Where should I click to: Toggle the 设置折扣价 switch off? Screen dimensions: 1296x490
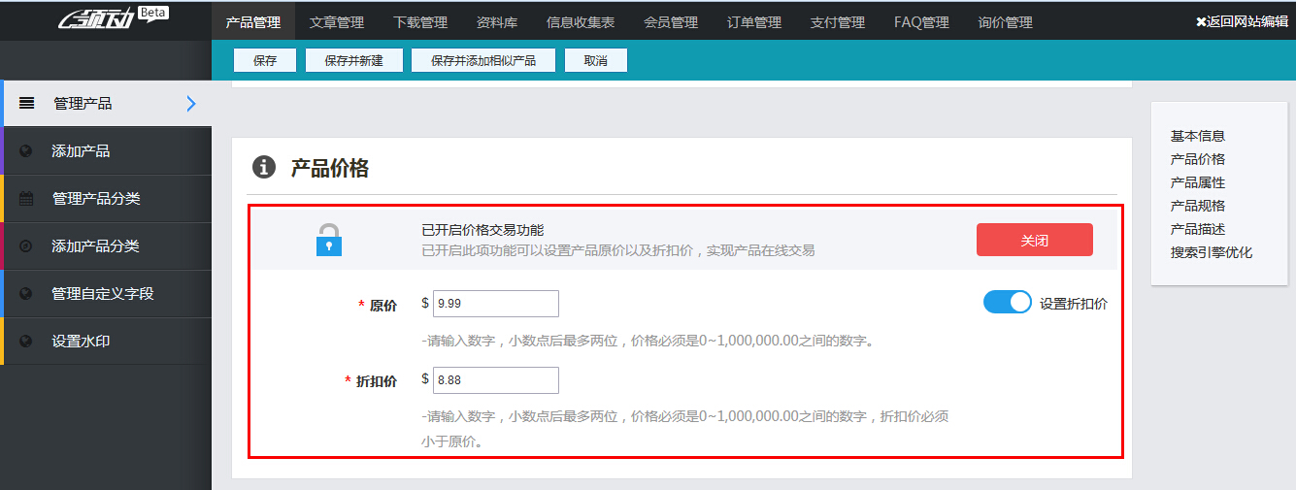1007,303
